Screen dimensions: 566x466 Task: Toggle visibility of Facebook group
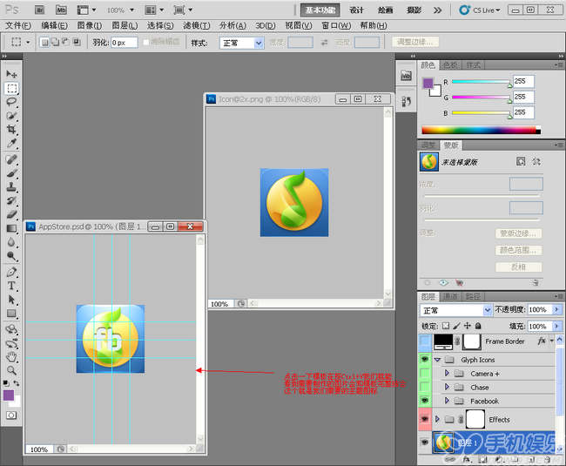coord(425,401)
